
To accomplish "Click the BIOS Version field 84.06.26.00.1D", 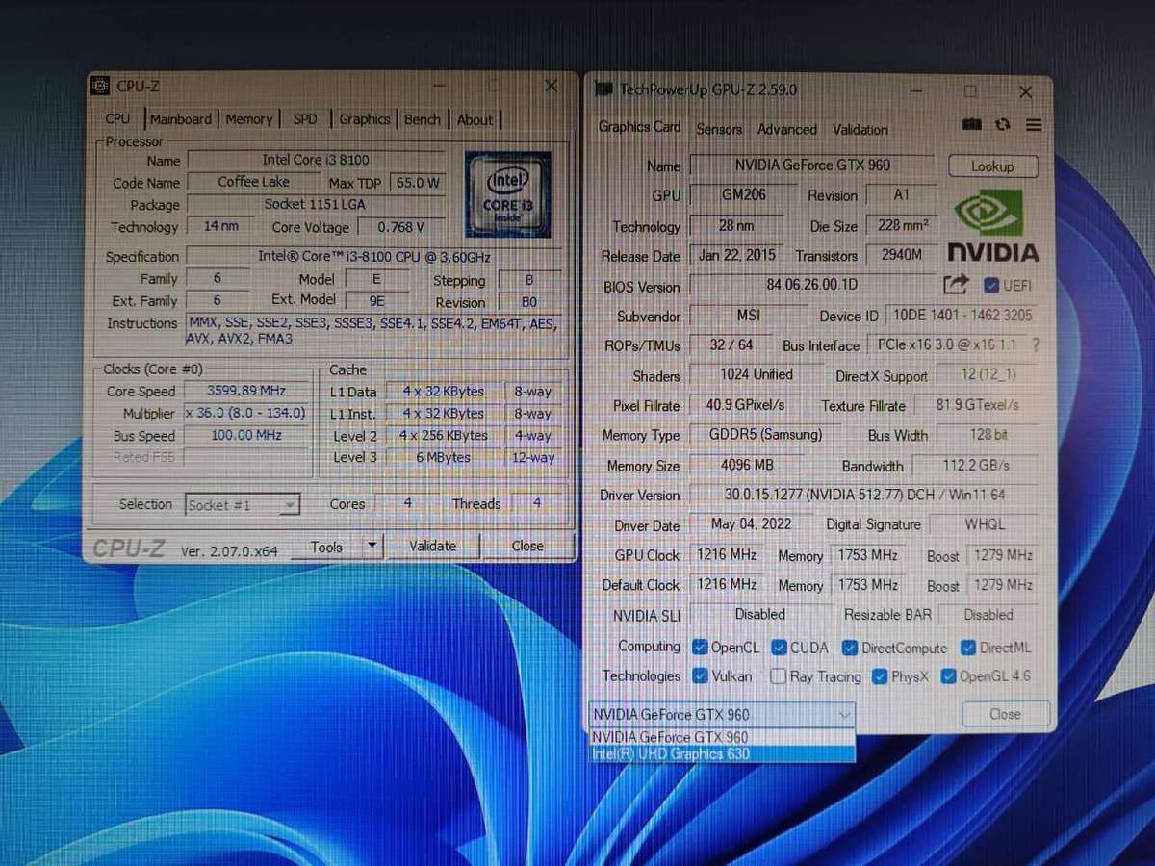I will pyautogui.click(x=811, y=285).
